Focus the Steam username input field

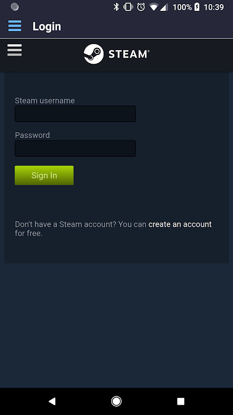(x=75, y=114)
